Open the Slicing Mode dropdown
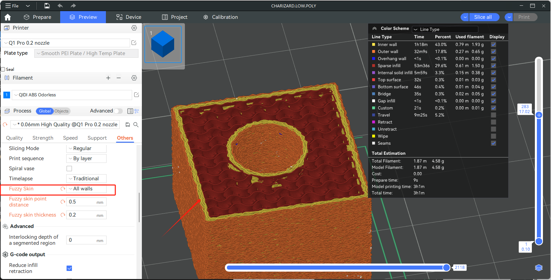Screen dimensions: 551x280 point(86,148)
